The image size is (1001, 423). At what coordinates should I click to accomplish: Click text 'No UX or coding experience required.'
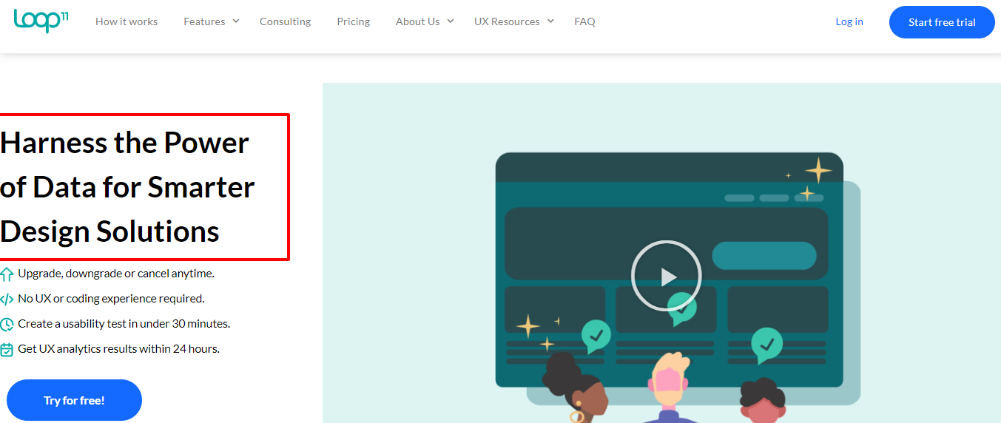coord(111,298)
